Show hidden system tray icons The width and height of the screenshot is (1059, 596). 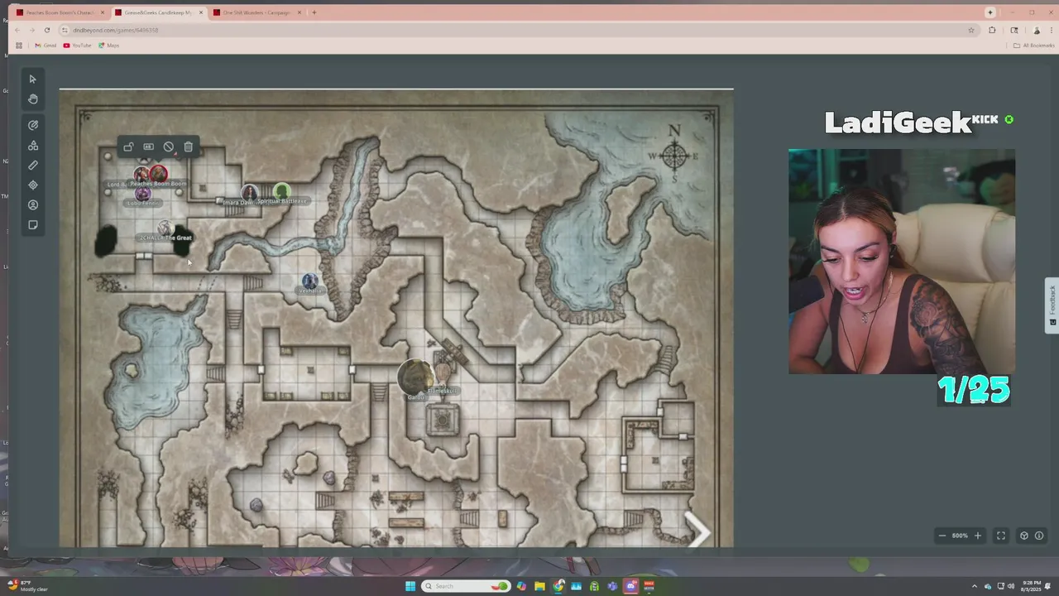click(x=974, y=586)
